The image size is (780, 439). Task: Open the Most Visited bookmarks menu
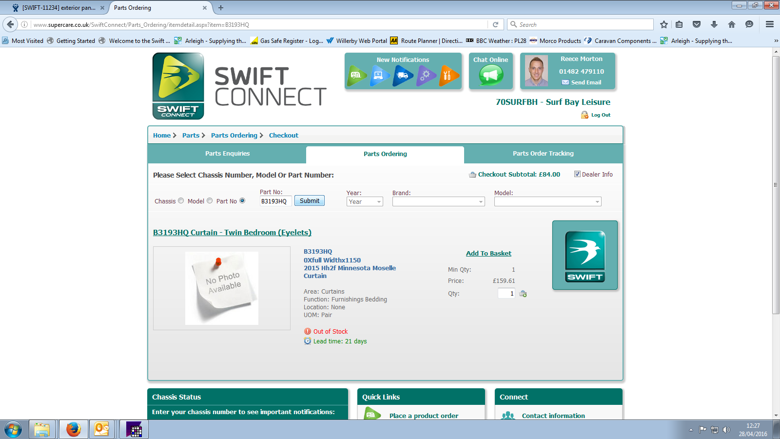pos(23,41)
